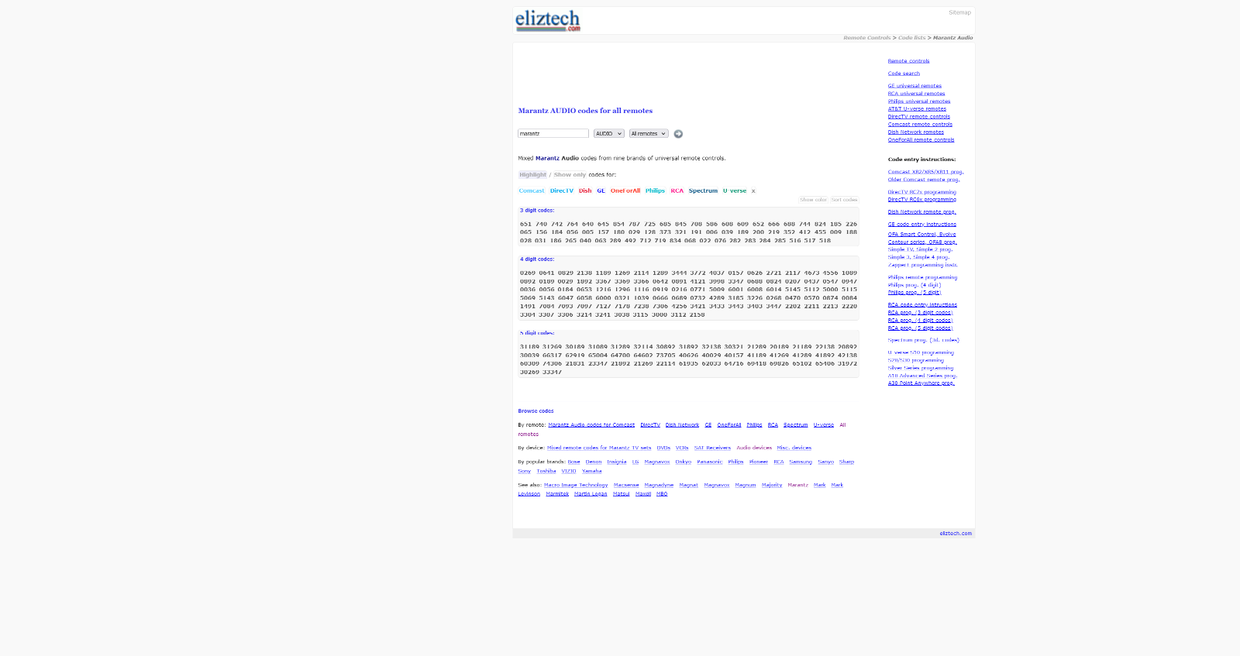
Task: Toggle the Spectrum colored brand filter
Action: (703, 191)
